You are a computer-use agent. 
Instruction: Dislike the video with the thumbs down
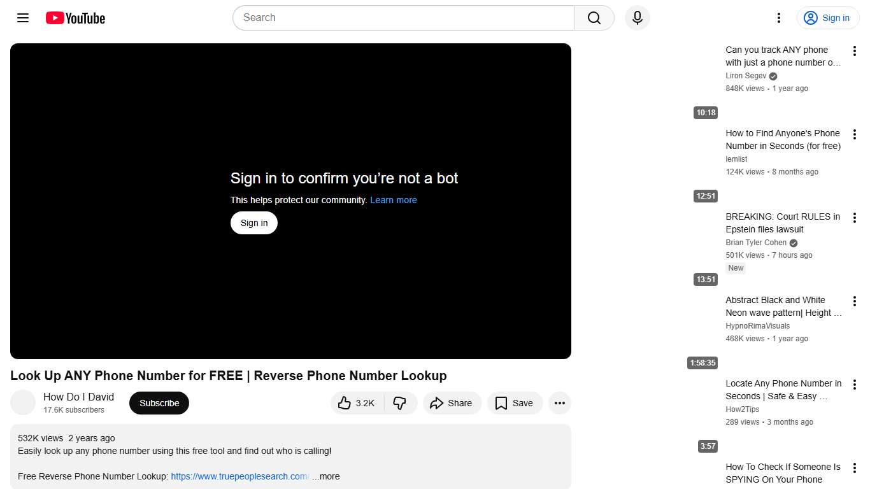(400, 403)
